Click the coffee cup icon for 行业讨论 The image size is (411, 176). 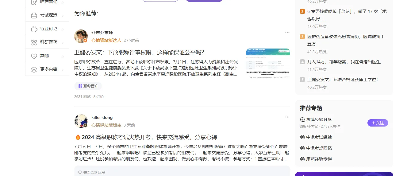(34, 29)
